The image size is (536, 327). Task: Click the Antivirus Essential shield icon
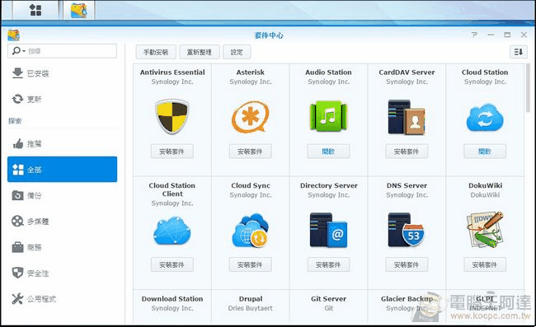coord(172,116)
